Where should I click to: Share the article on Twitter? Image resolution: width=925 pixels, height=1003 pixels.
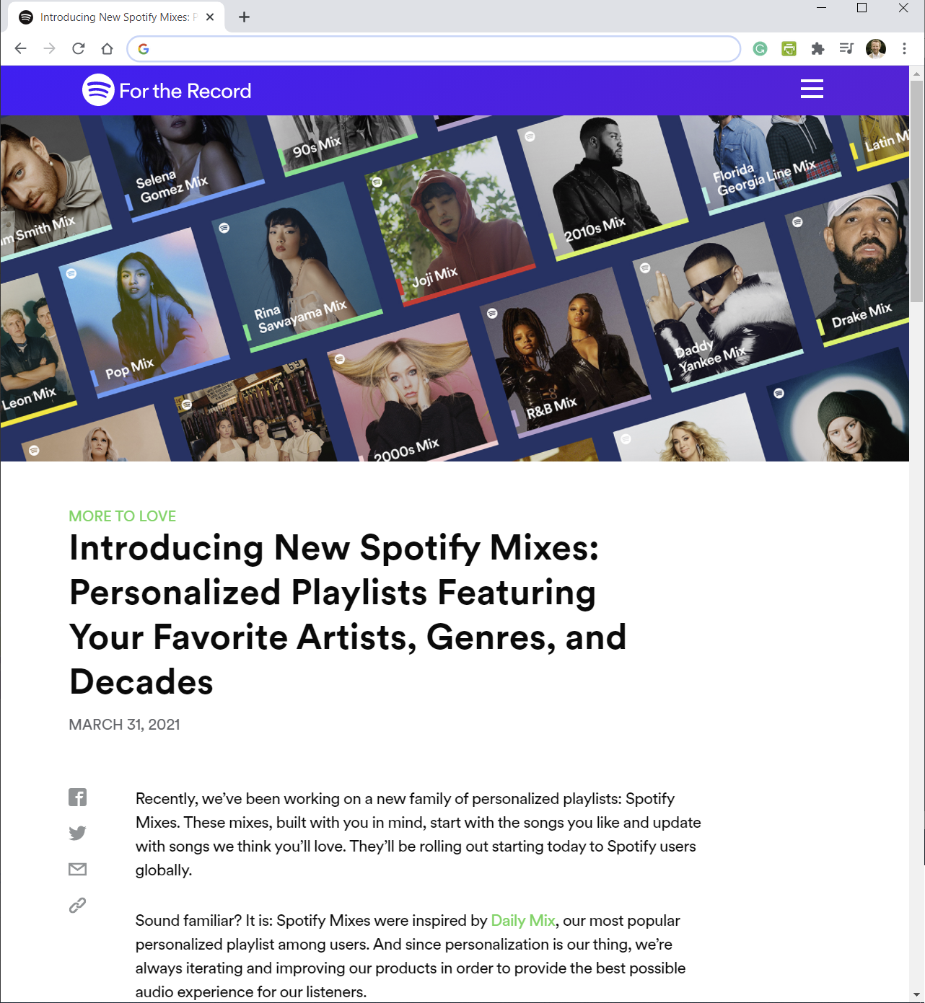[x=77, y=833]
